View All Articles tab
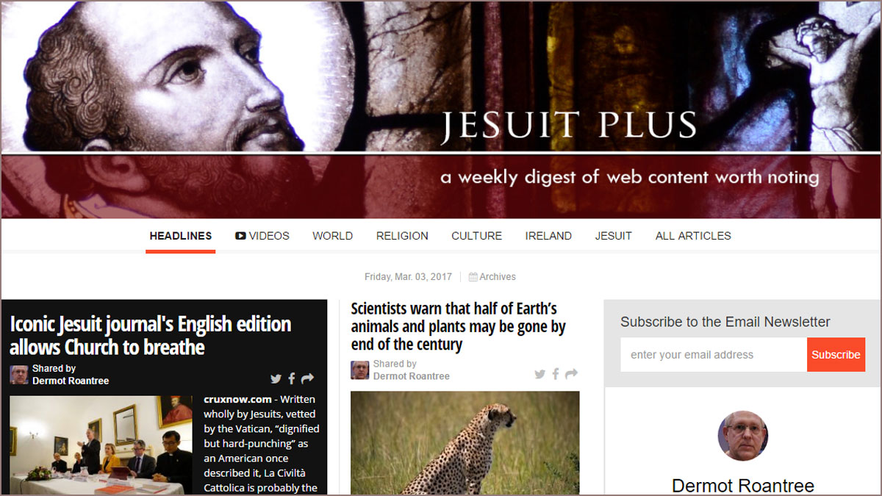882x496 pixels. point(693,236)
